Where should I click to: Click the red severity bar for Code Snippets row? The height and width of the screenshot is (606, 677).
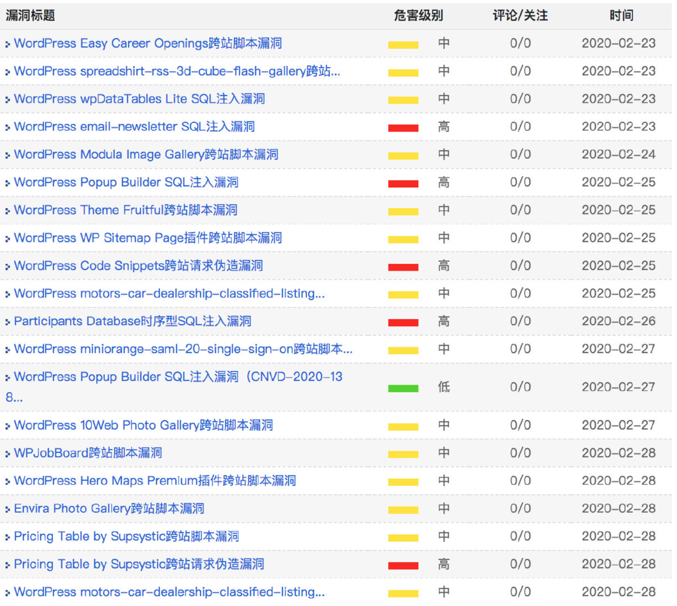click(x=403, y=267)
